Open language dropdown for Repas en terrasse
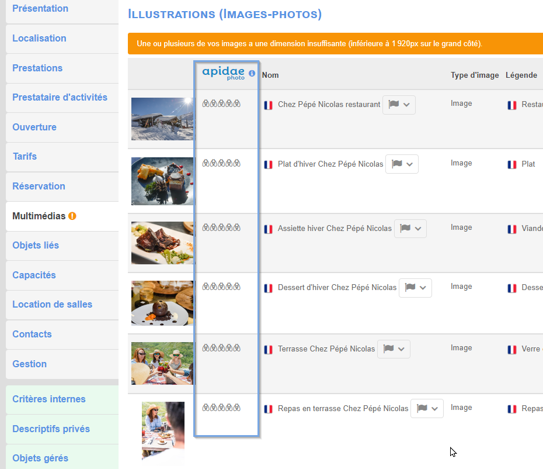 [427, 409]
